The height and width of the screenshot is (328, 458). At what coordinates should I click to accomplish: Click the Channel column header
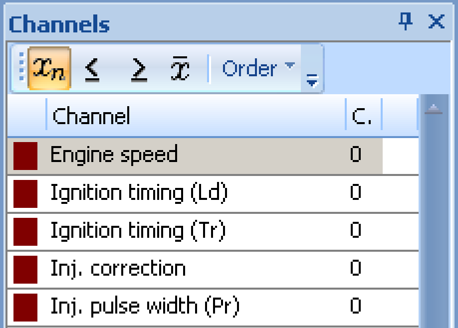196,116
